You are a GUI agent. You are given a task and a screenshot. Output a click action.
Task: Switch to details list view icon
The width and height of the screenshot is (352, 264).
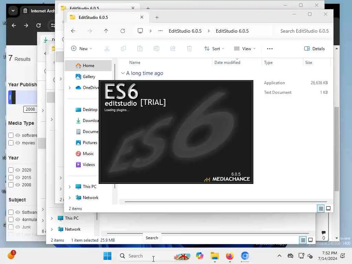[321, 209]
